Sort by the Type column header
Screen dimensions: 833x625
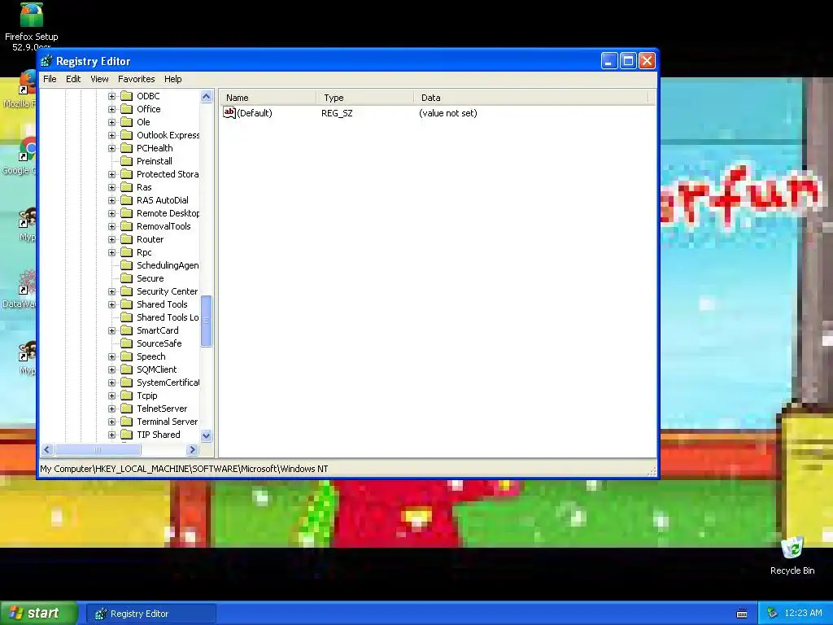(x=365, y=98)
